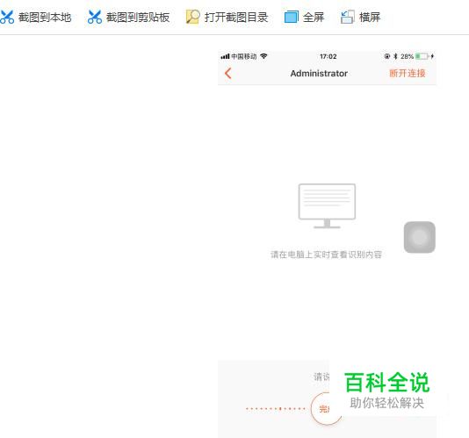469x438 pixels.
Task: Tap the Wi-Fi icon in phone status bar
Action: 263,56
